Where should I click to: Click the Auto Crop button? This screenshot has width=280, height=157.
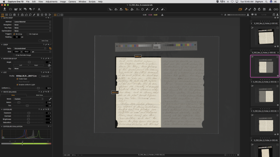(45, 41)
